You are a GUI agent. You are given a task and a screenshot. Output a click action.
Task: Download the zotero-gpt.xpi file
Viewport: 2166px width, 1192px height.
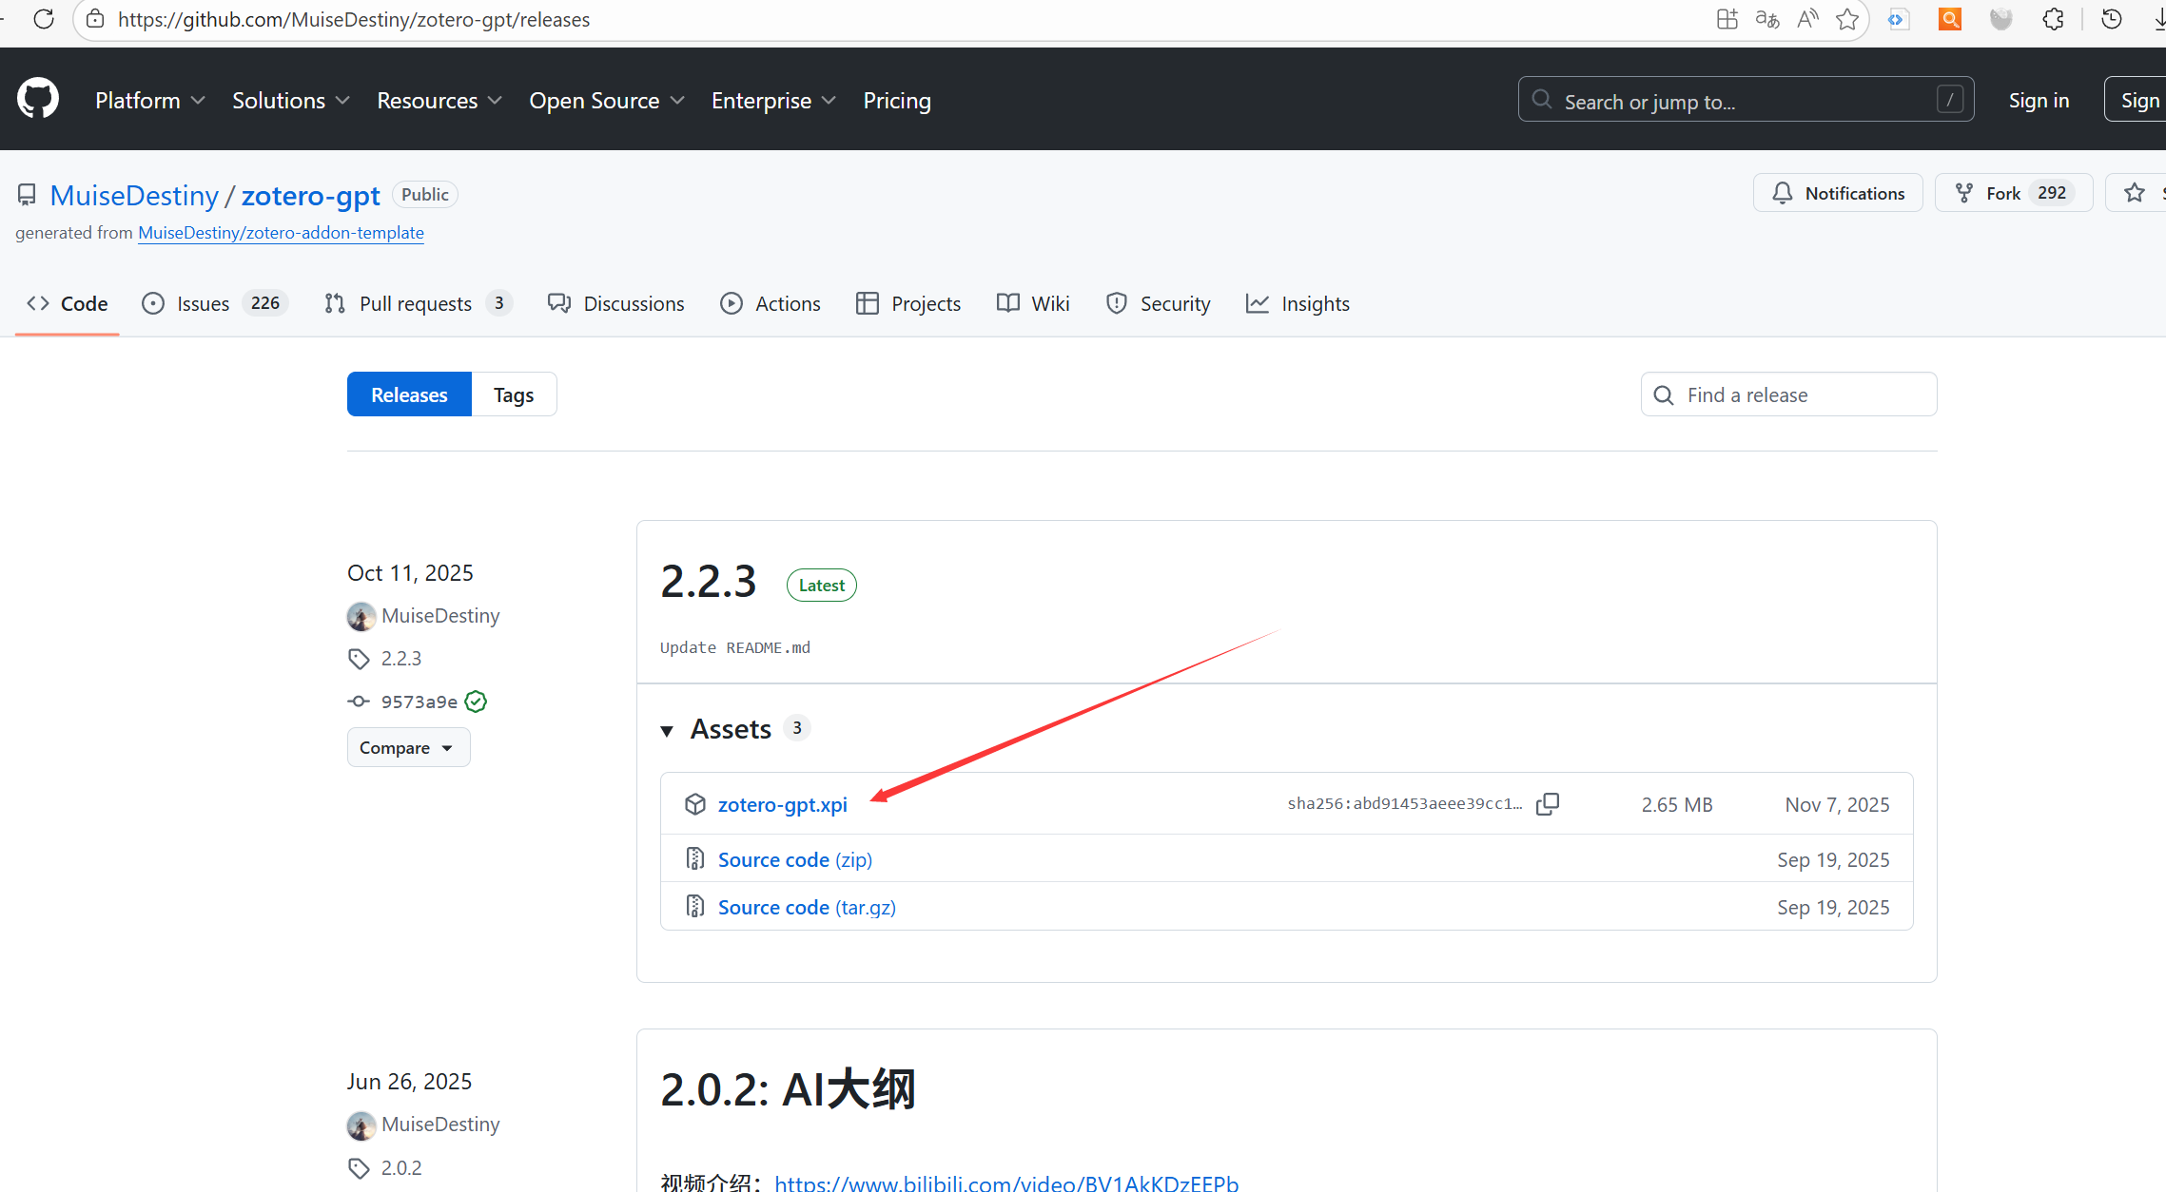(782, 805)
